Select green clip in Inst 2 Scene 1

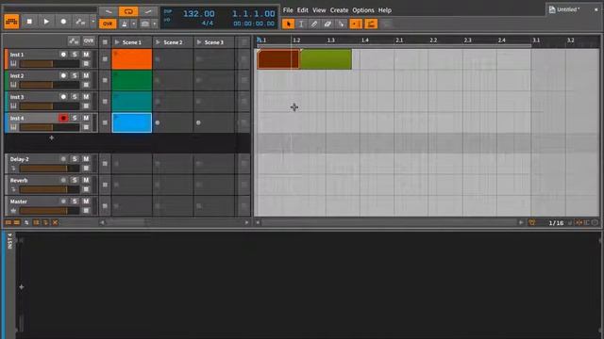(x=132, y=80)
